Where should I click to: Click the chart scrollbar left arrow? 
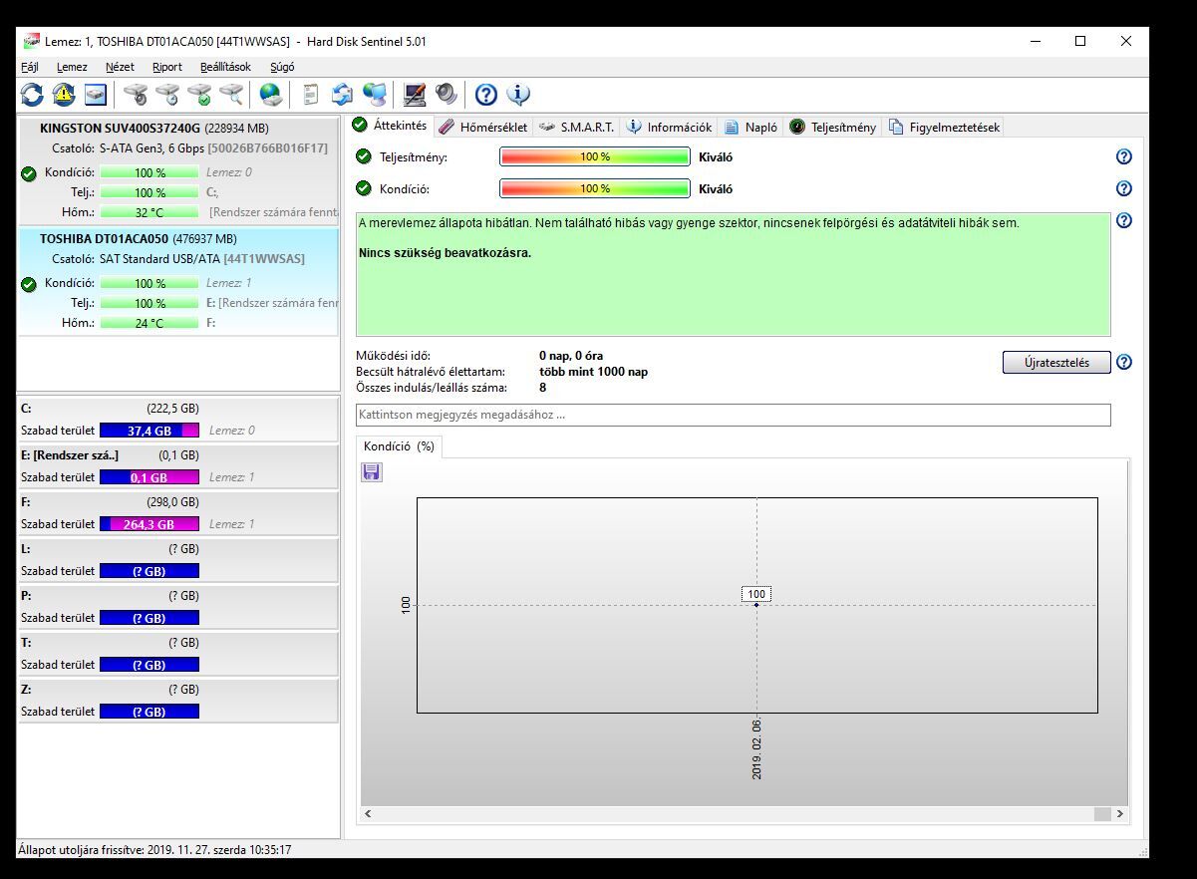pyautogui.click(x=368, y=814)
